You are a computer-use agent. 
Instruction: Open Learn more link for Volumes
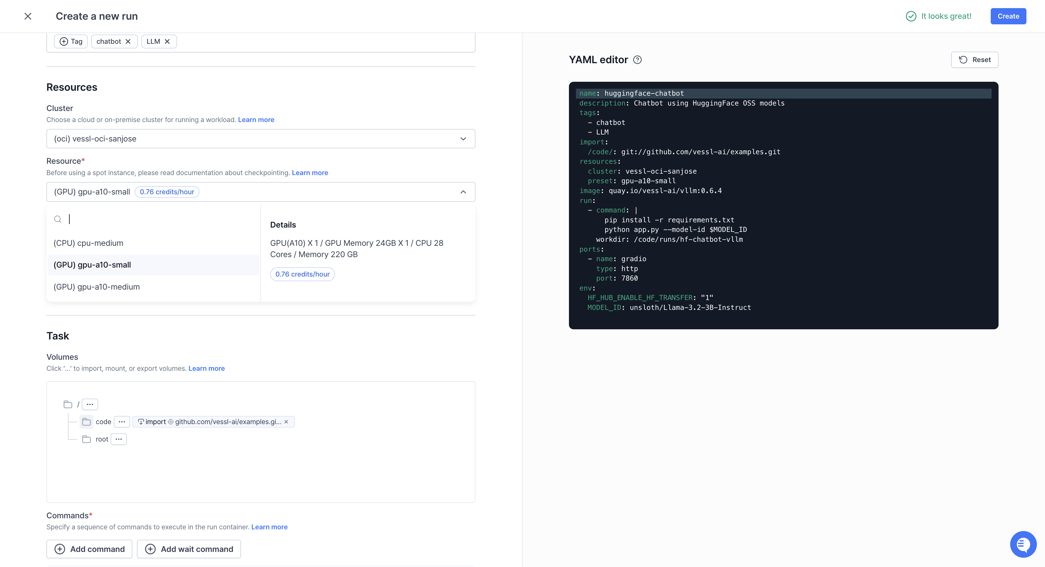(206, 368)
